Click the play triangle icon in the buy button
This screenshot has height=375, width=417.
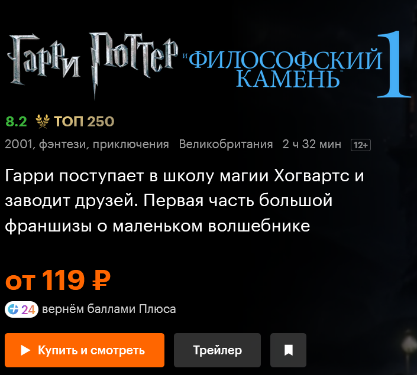pyautogui.click(x=25, y=350)
